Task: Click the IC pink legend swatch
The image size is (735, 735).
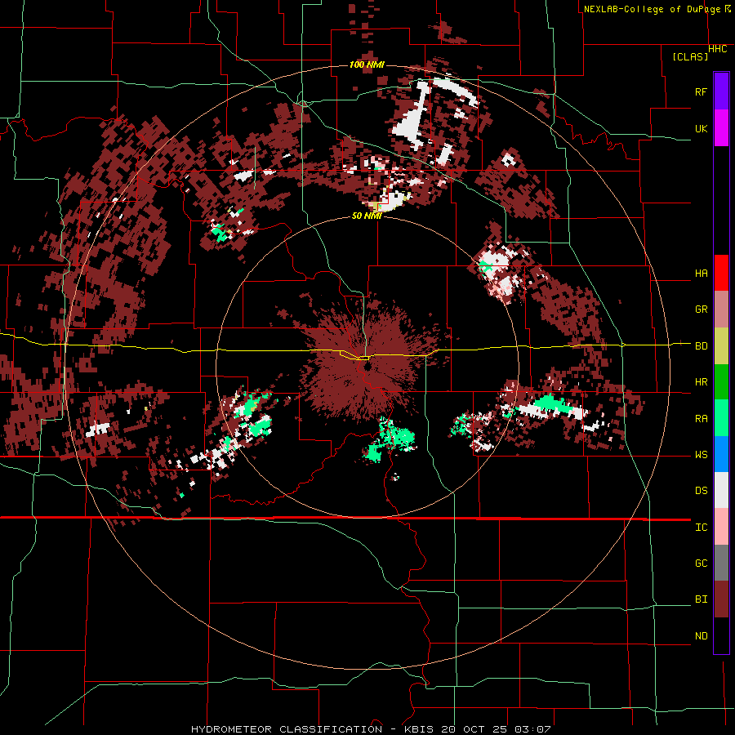Action: click(721, 527)
